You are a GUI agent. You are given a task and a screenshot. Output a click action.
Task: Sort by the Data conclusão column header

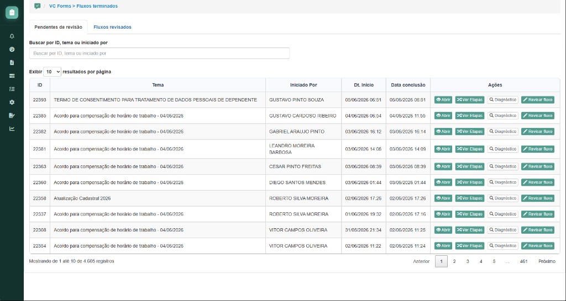(408, 85)
